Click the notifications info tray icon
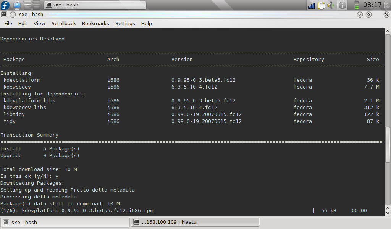The width and height of the screenshot is (391, 229). (343, 5)
